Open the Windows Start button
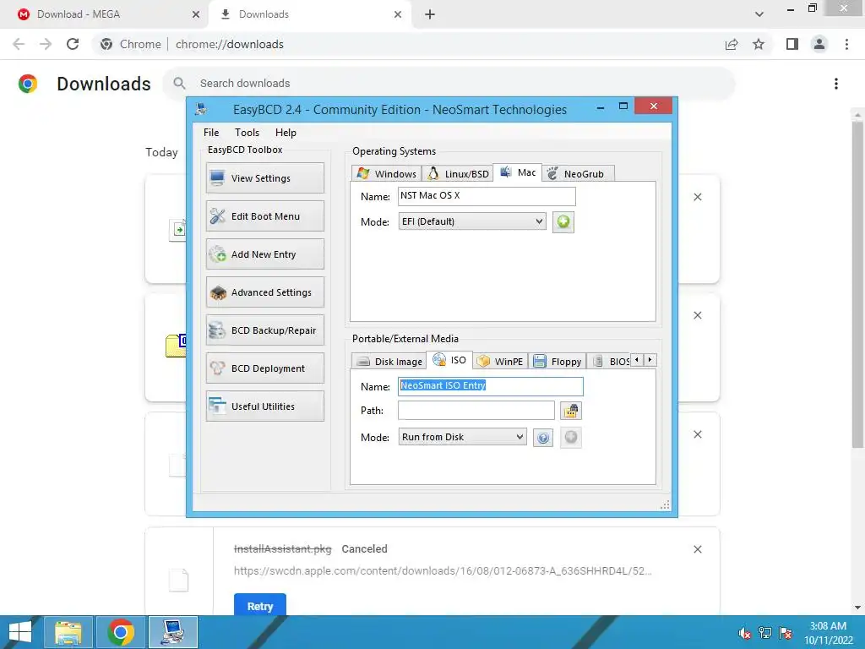This screenshot has height=649, width=865. pos(20,632)
